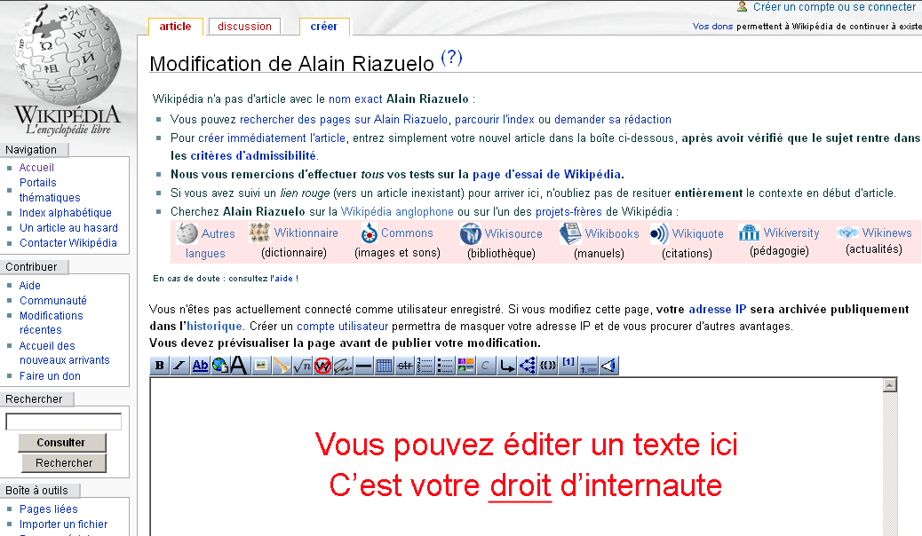Open the Wikiquote speaker icon
Screen dimensions: 922x536
tap(659, 233)
